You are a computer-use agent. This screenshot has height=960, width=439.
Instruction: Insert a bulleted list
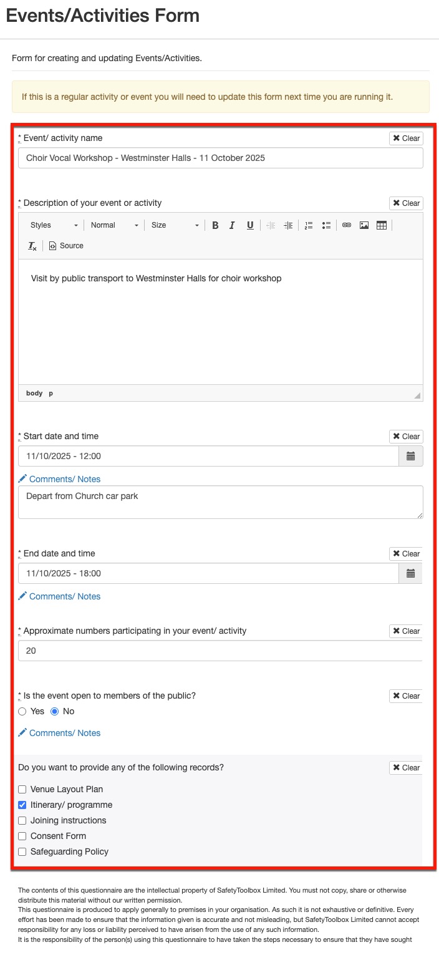[326, 225]
